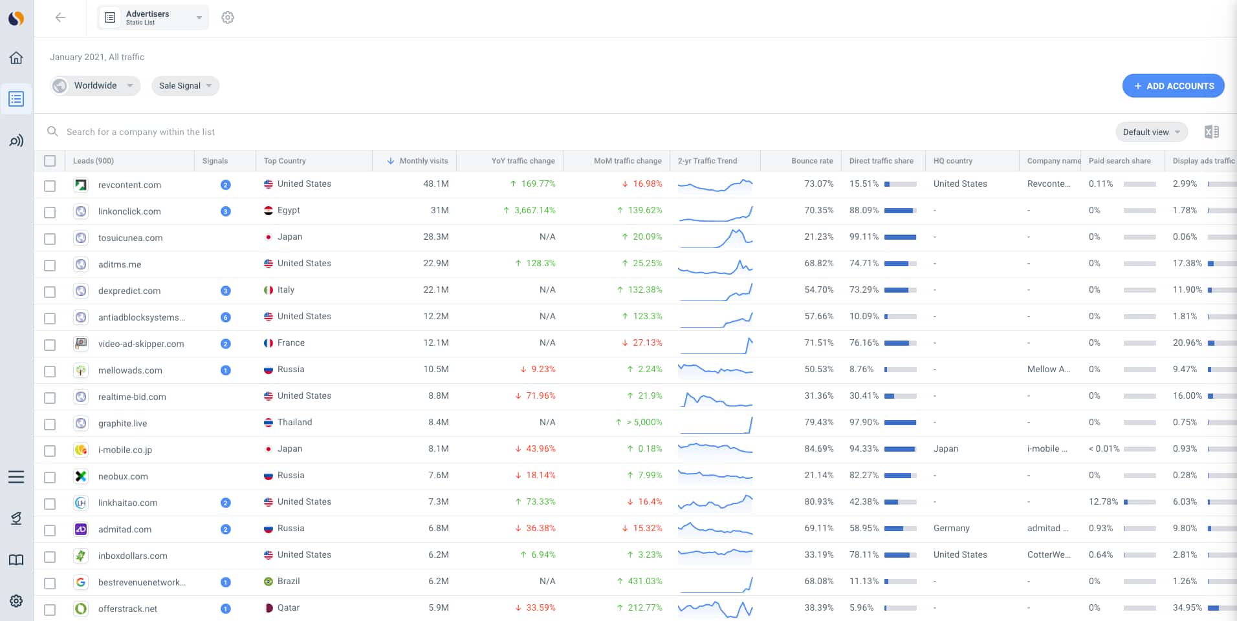Check the dexpredict.com row checkbox
Screen dimensions: 1237x621
coord(50,291)
